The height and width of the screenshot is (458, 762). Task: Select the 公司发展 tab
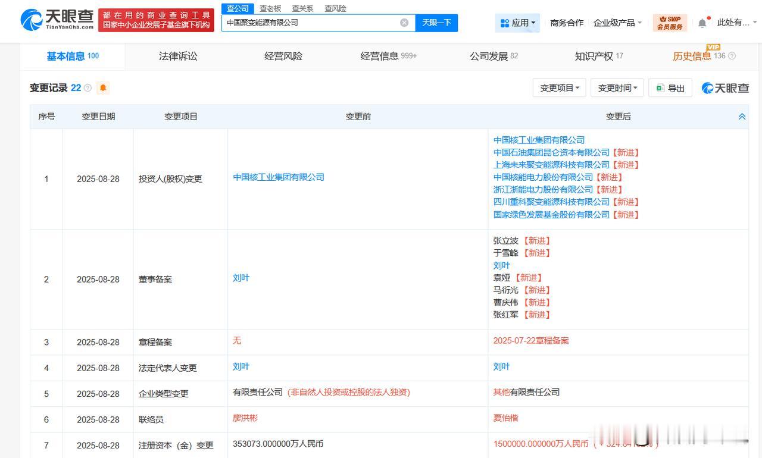(494, 56)
